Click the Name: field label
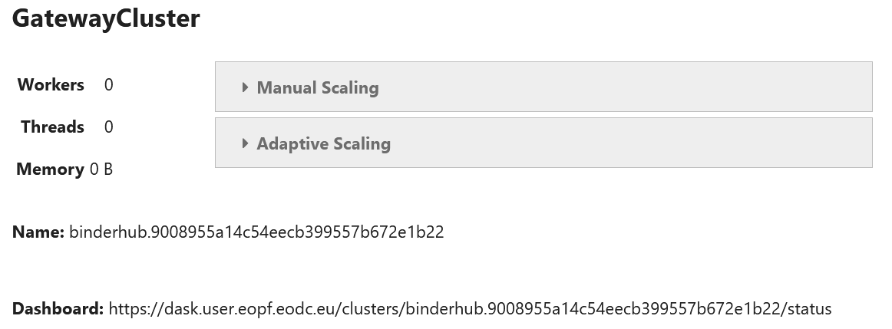Image resolution: width=892 pixels, height=329 pixels. [38, 232]
